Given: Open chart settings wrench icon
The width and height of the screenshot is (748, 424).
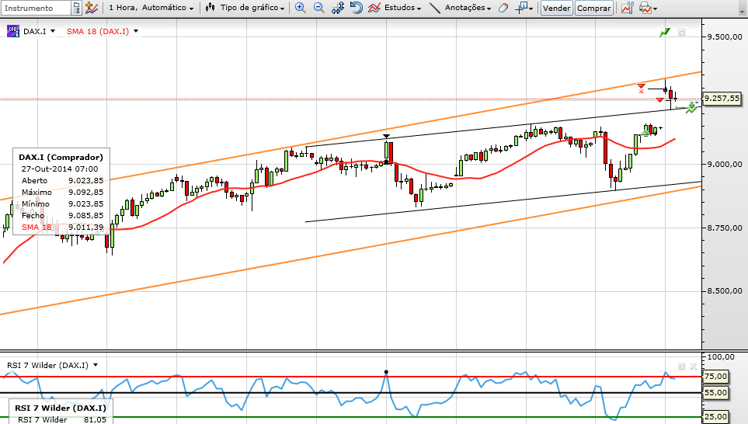Looking at the screenshot, I should click(x=628, y=8).
